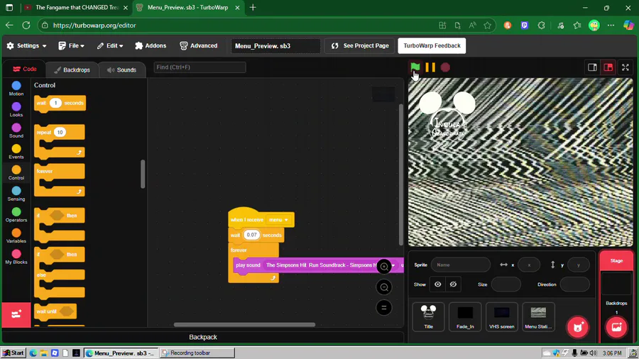
Task: Open the Backpack panel
Action: 203,337
